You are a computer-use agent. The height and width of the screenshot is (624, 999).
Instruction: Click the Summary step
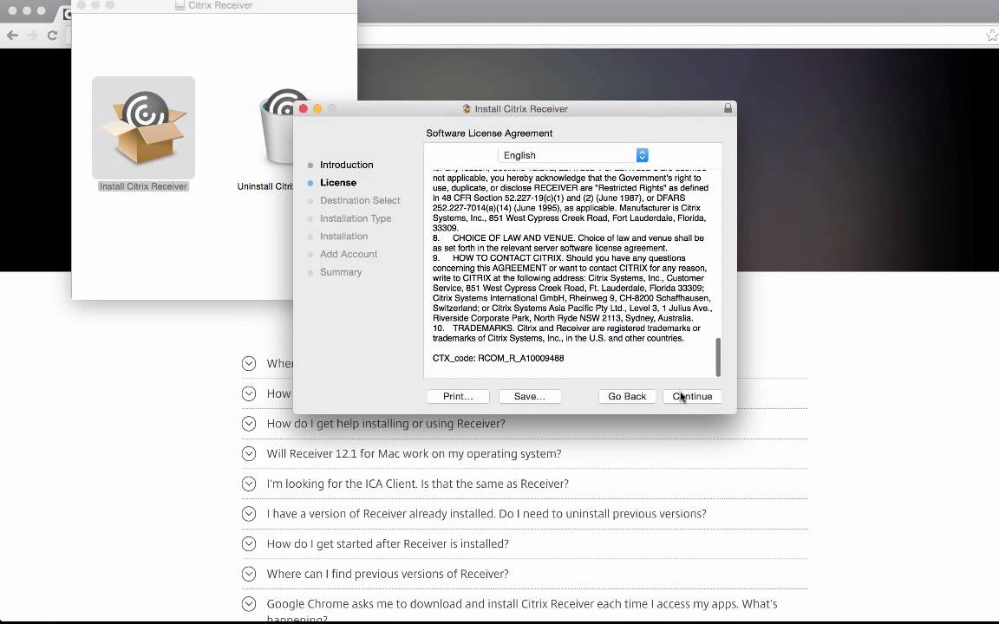(341, 272)
